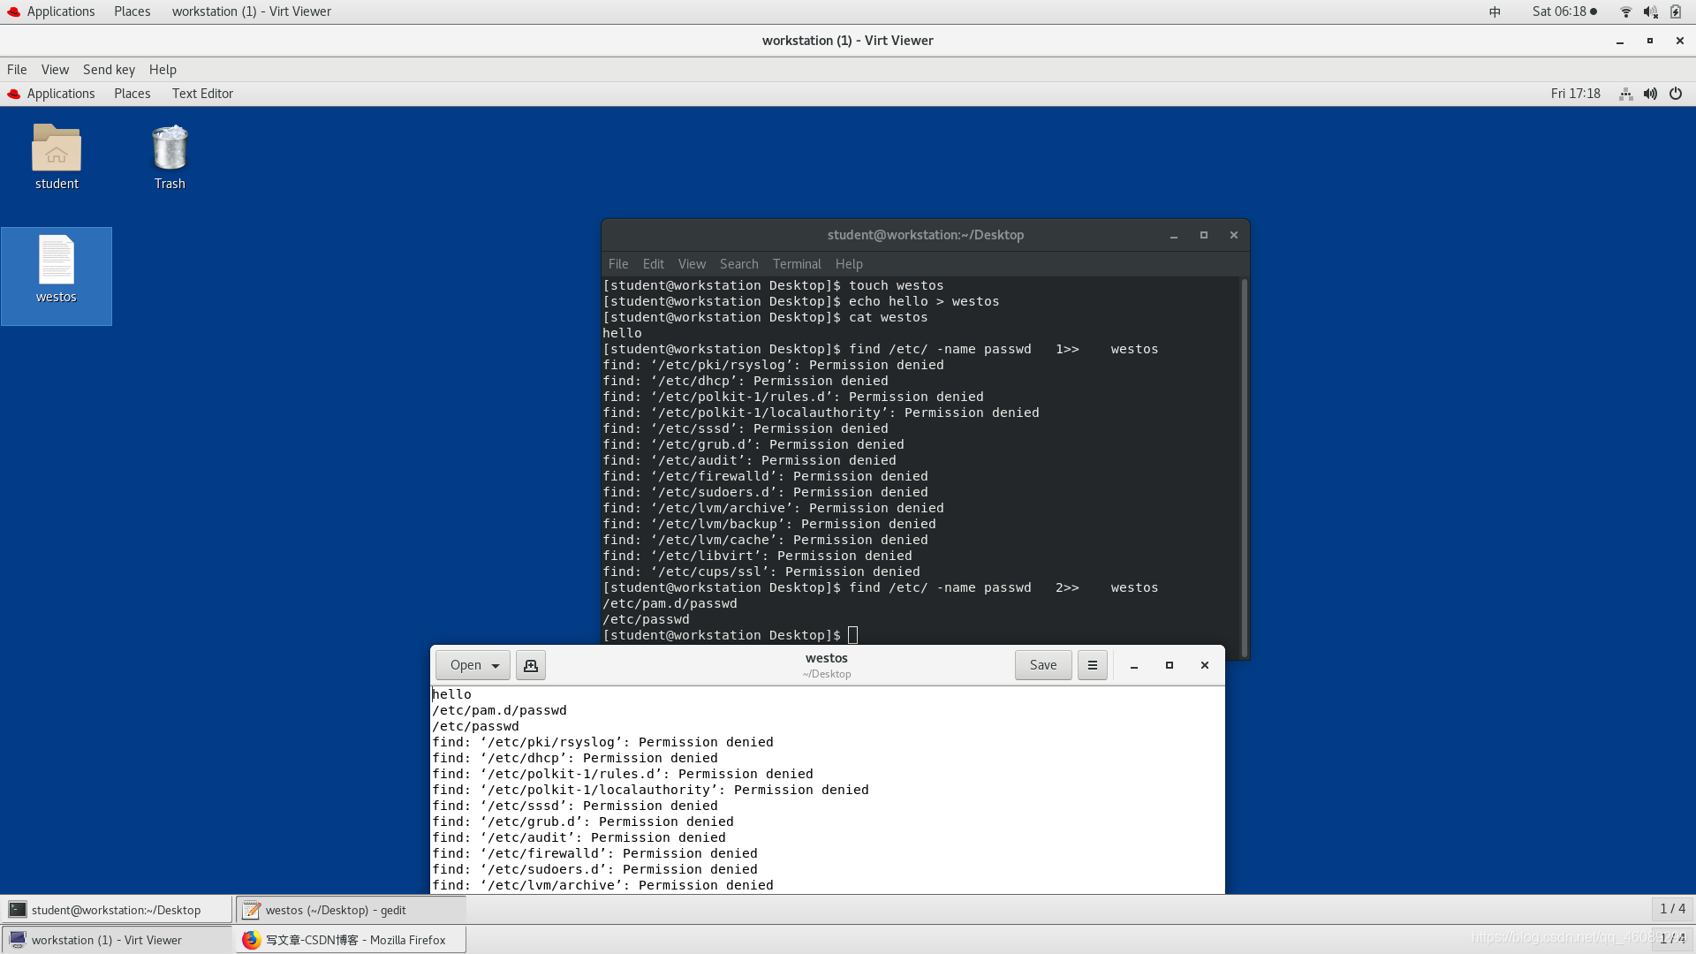Viewport: 1696px width, 954px height.
Task: Open guest power menu icon
Action: coord(1676,94)
